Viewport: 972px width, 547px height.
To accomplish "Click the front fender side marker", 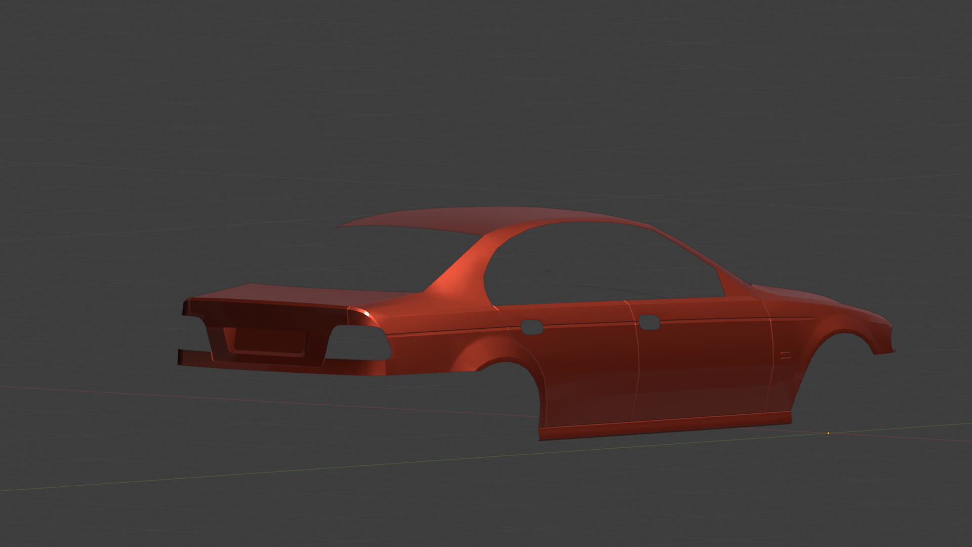I will [x=785, y=355].
